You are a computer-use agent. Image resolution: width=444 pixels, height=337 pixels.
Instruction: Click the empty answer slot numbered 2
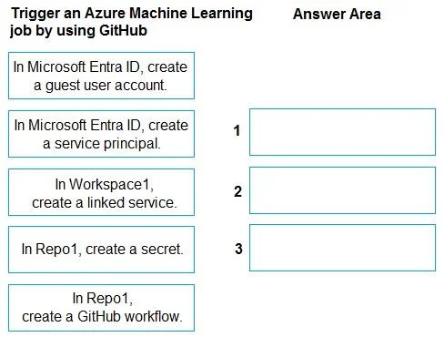click(342, 190)
